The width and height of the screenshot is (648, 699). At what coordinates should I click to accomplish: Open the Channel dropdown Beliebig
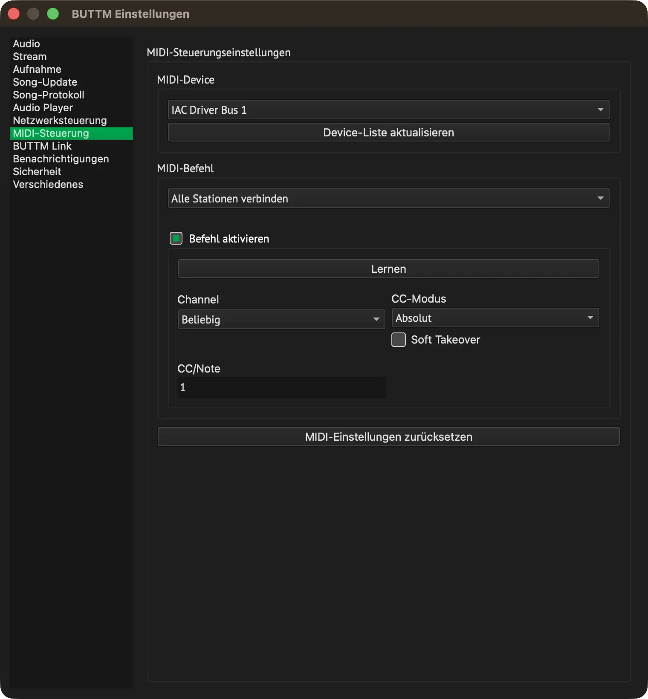point(281,320)
